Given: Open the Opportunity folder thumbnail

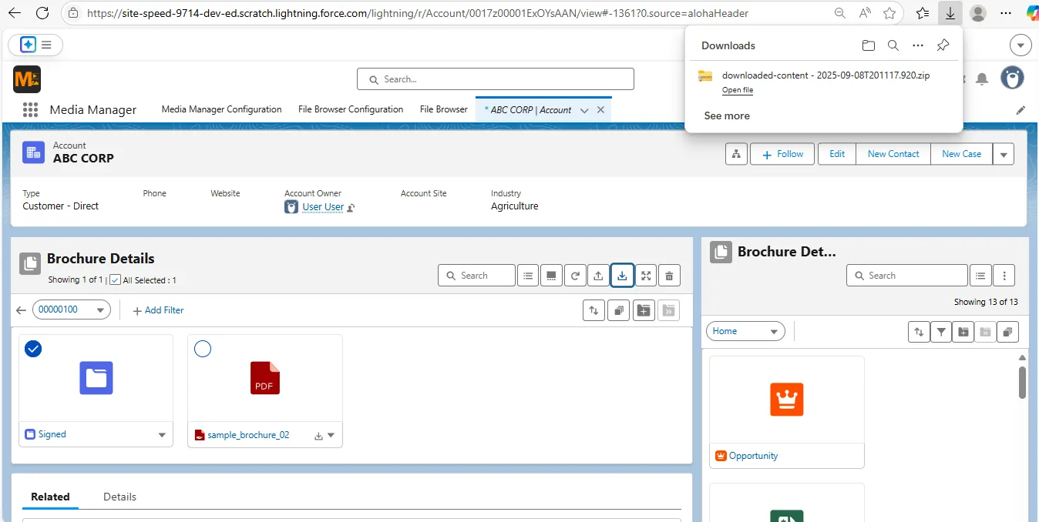Looking at the screenshot, I should pyautogui.click(x=787, y=400).
